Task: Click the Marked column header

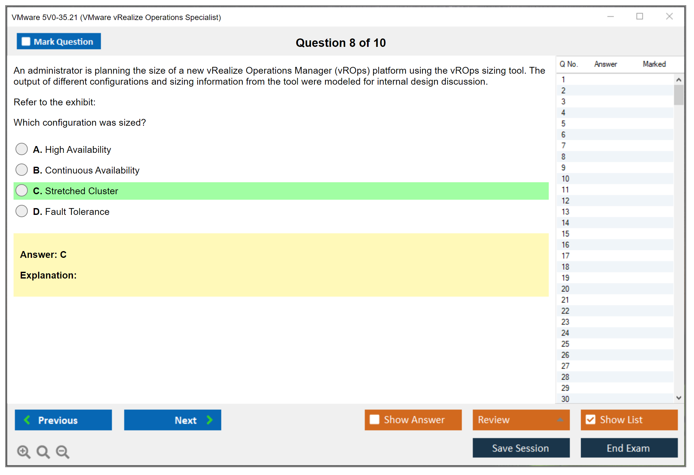Action: click(654, 64)
